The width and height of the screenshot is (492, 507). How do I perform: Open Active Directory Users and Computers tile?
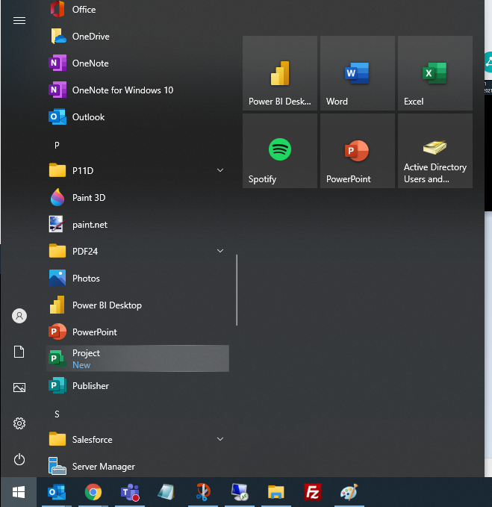(435, 151)
